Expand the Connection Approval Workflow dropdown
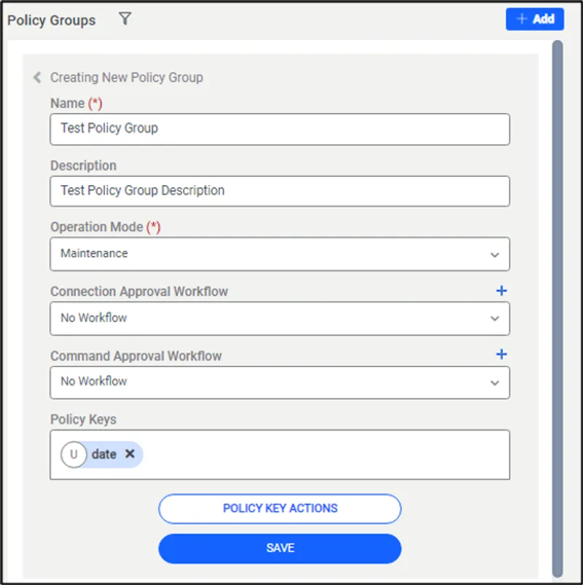 pos(495,318)
